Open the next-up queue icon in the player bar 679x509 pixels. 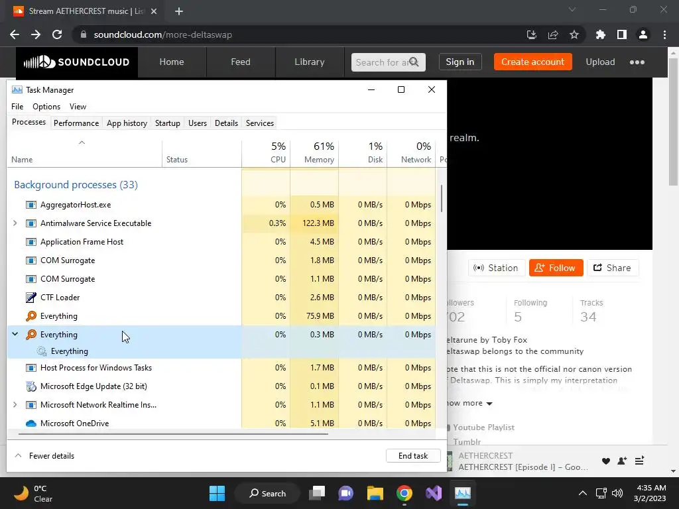(x=640, y=461)
